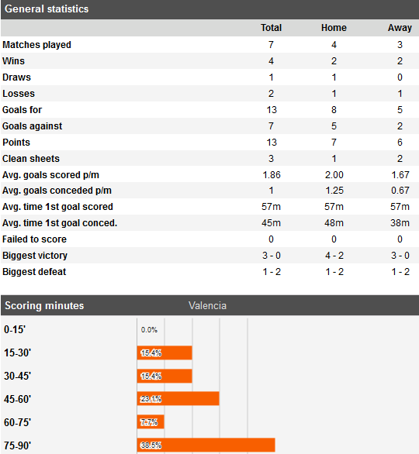Image resolution: width=419 pixels, height=454 pixels.
Task: Click the Home column header
Action: [334, 28]
